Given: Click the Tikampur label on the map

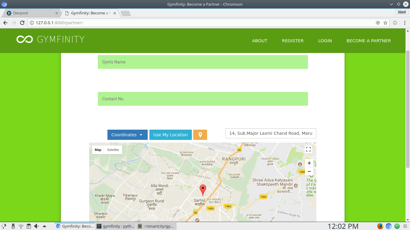Looking at the screenshot, I should tap(130, 197).
